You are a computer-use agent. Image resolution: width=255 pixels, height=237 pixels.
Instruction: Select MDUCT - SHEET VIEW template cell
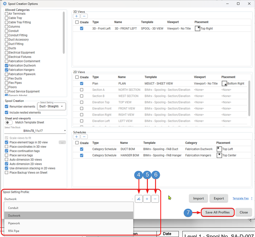[159, 83]
